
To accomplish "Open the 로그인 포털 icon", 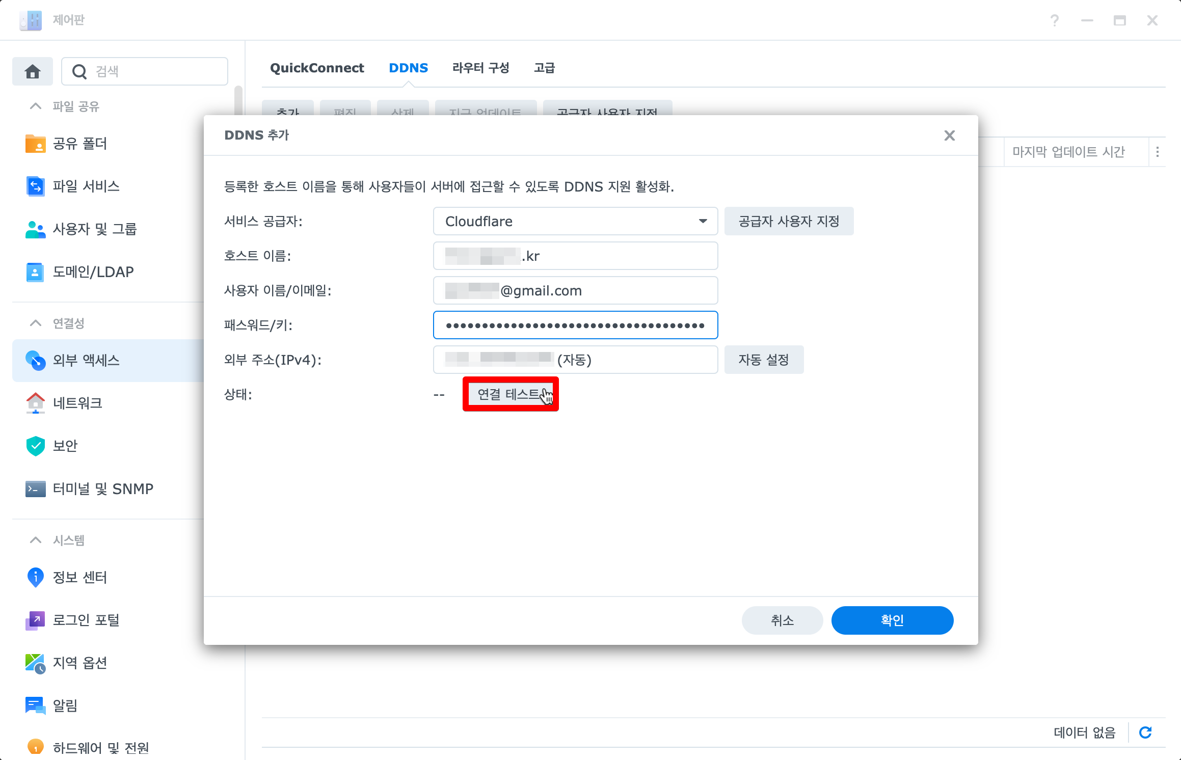I will click(x=35, y=620).
